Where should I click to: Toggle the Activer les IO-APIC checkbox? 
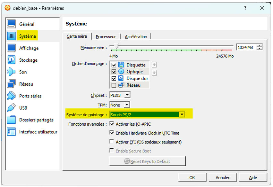click(112, 124)
